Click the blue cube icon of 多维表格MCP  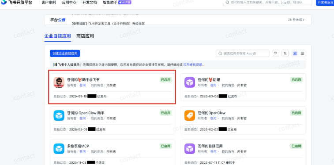pyautogui.click(x=59, y=149)
